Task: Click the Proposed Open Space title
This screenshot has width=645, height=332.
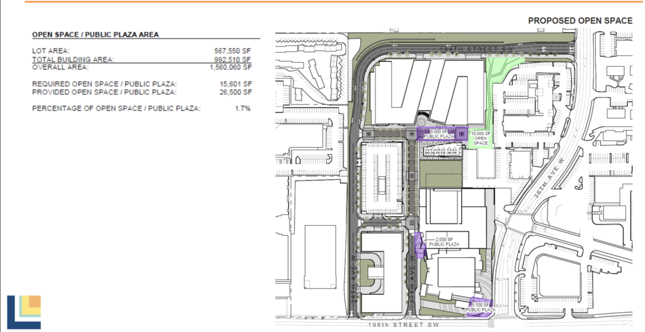Action: click(579, 21)
